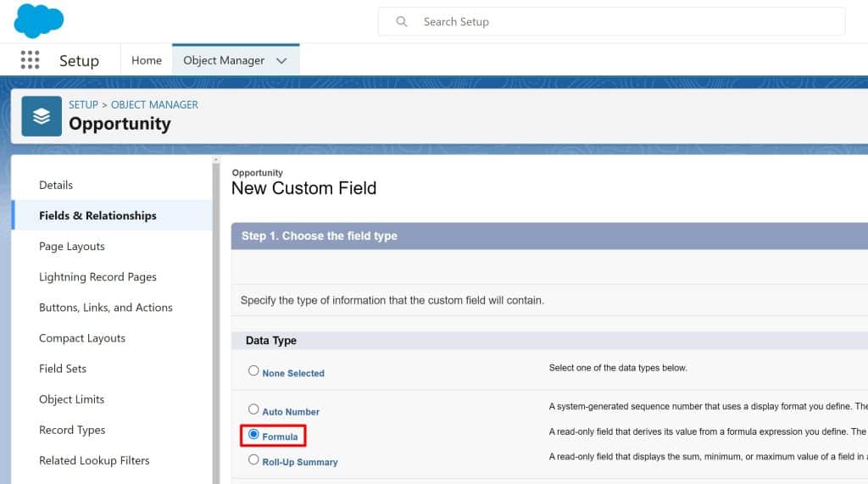
Task: Select the Formula radio button
Action: (253, 435)
